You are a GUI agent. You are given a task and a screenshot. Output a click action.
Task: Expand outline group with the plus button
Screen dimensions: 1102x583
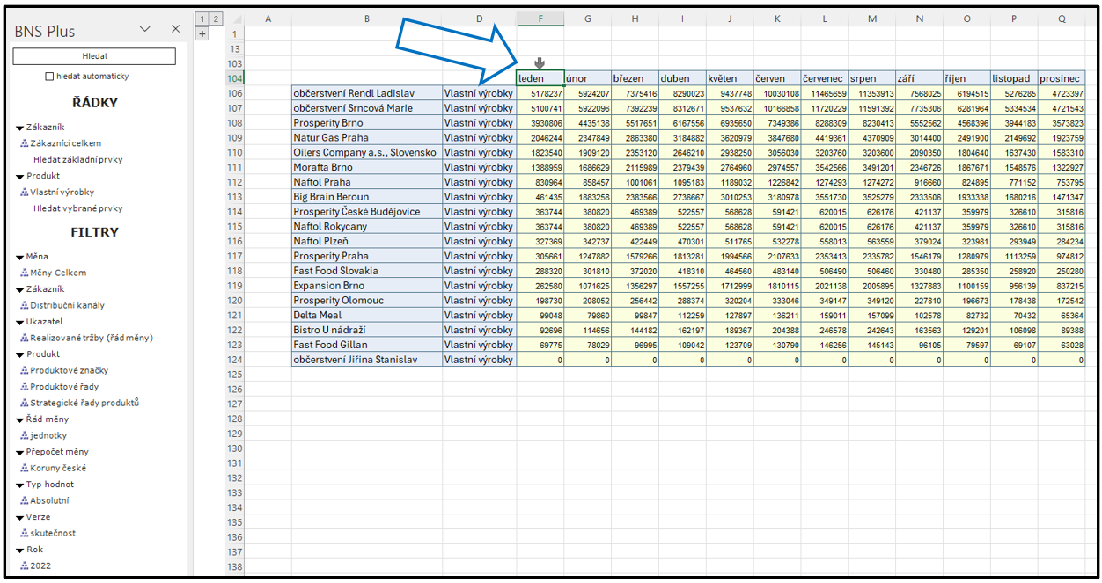[202, 33]
